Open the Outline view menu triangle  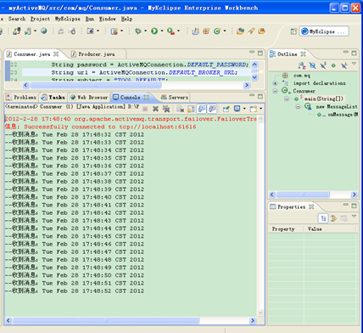point(354,64)
